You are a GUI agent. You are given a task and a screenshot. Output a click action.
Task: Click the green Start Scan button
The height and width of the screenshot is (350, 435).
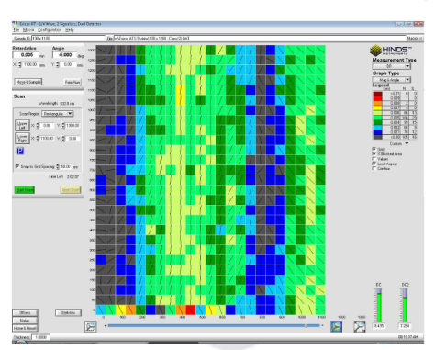[x=25, y=190]
